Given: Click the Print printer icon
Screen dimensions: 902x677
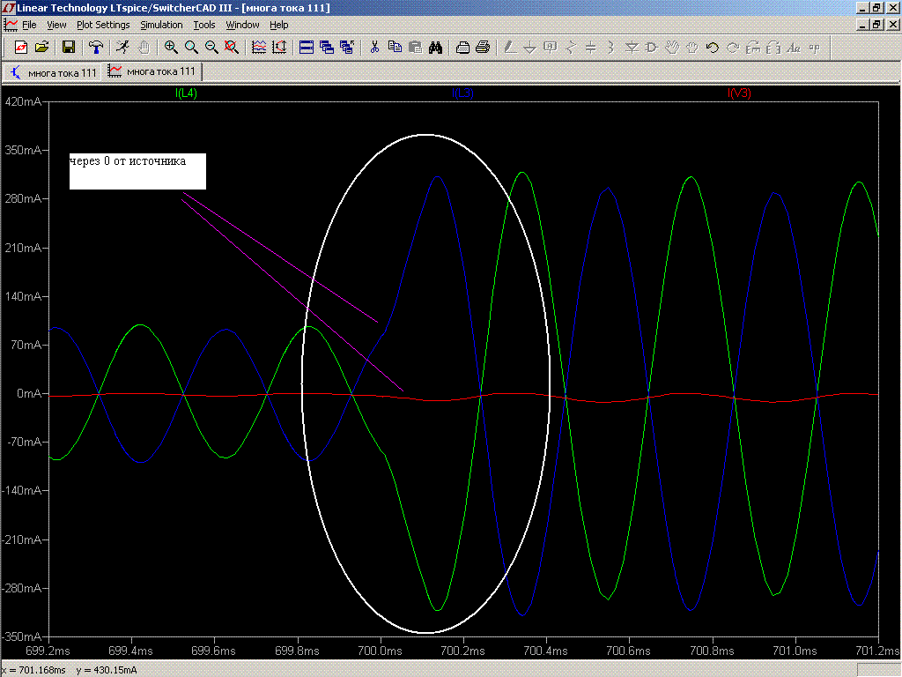Looking at the screenshot, I should pyautogui.click(x=483, y=48).
